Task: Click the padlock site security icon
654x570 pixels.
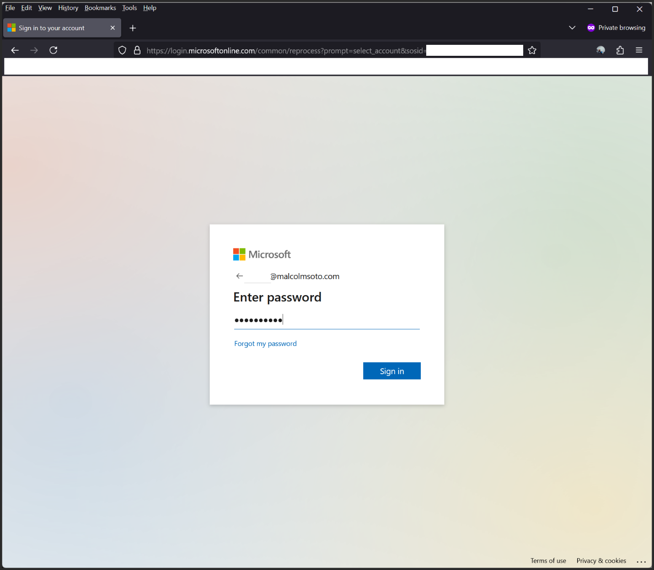Action: pyautogui.click(x=137, y=50)
